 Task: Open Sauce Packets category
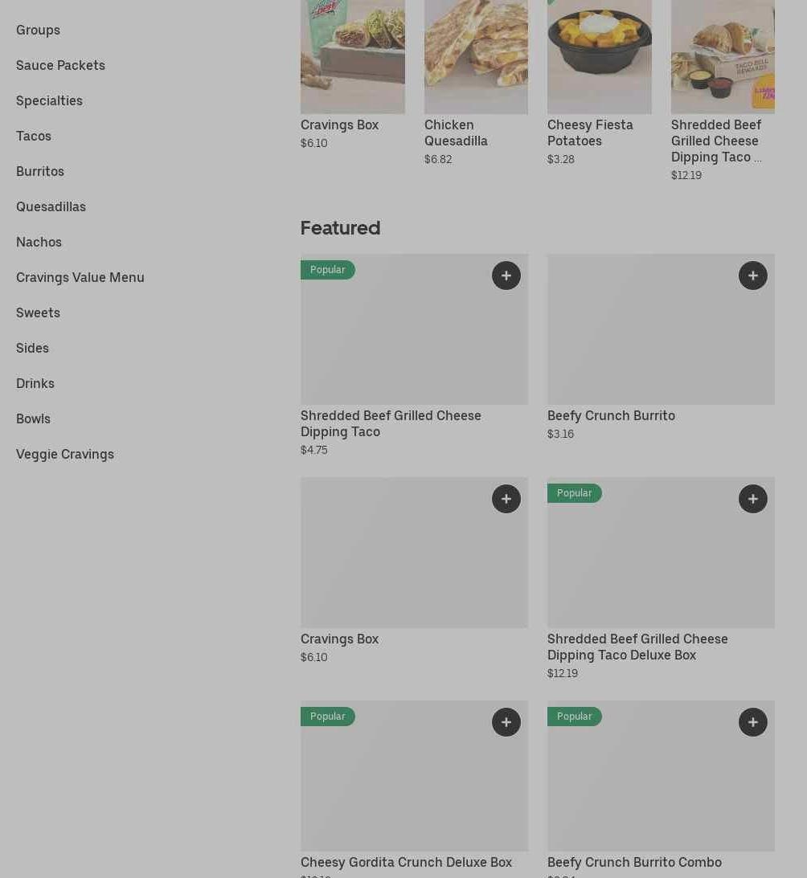[x=60, y=65]
